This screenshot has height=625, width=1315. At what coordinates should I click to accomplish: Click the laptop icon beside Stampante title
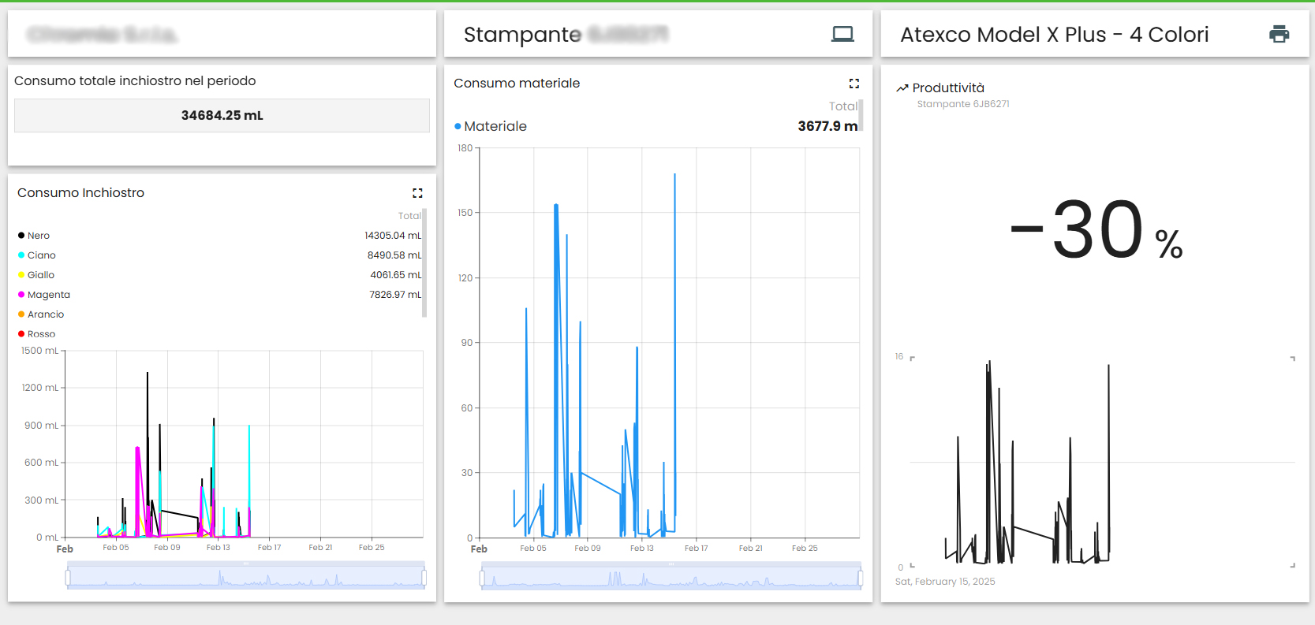[842, 34]
